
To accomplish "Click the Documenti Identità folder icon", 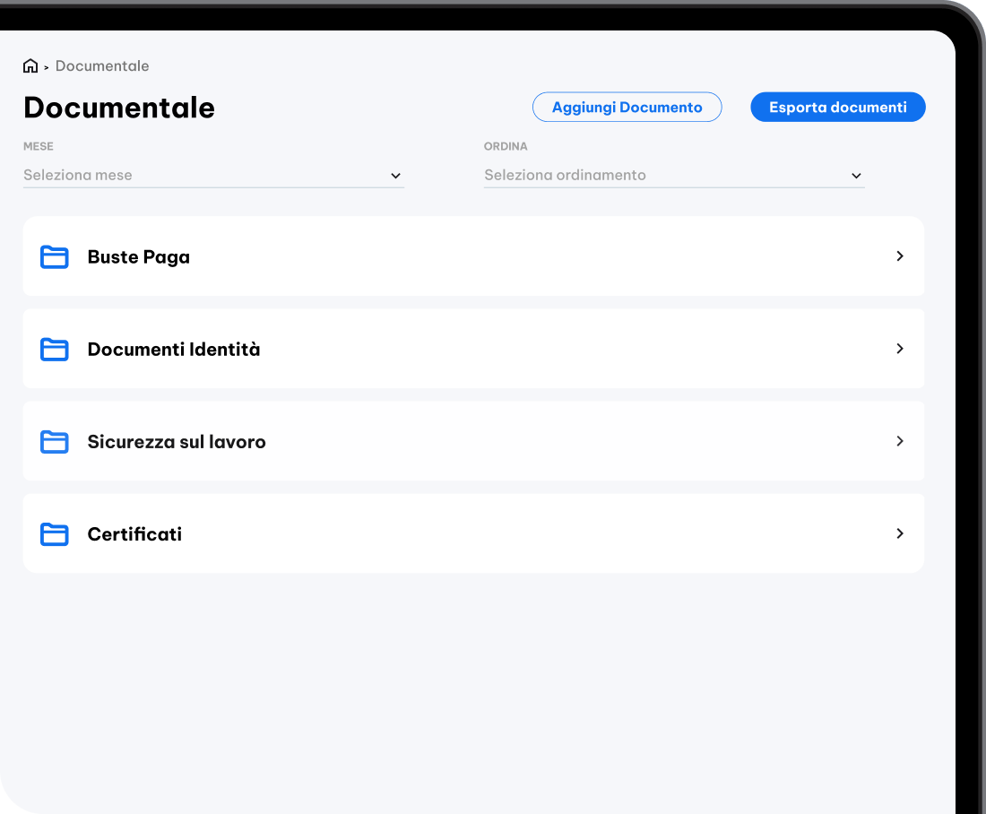I will click(54, 349).
